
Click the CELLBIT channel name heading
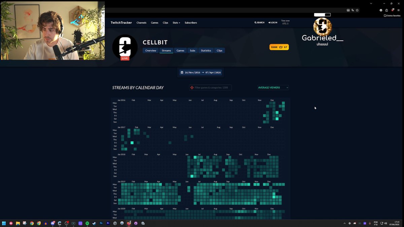(155, 42)
